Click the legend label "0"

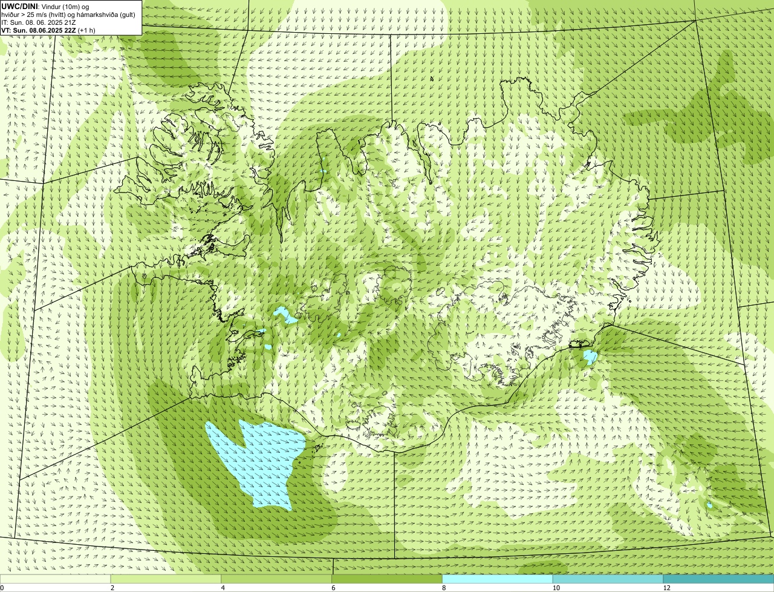click(2, 588)
